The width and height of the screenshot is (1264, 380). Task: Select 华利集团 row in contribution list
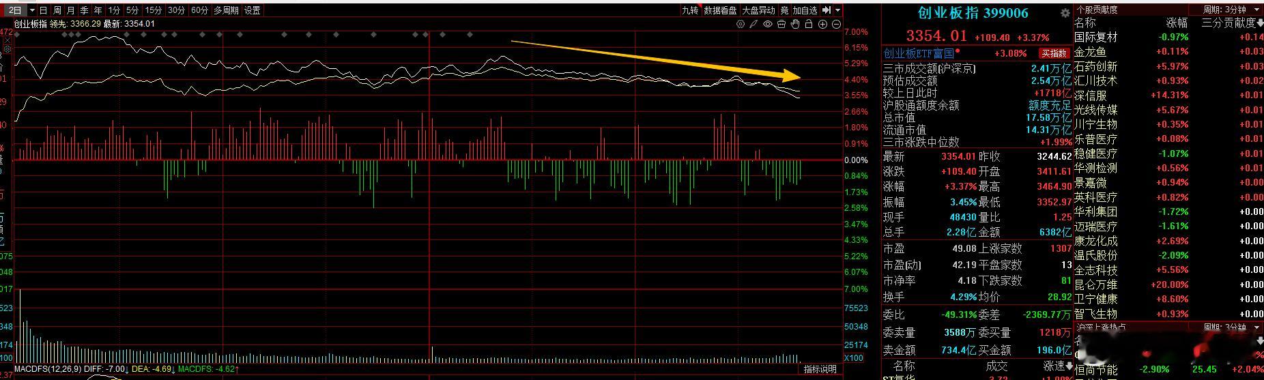pyautogui.click(x=1168, y=211)
